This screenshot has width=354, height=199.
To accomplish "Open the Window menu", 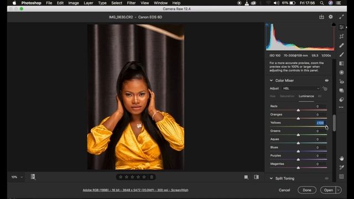I will 160,3.
